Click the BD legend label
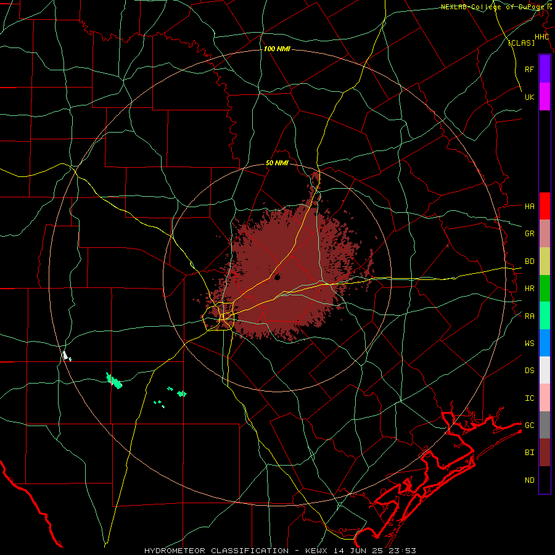 pos(529,261)
